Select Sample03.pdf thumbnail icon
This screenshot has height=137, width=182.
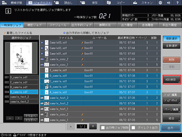(x=46, y=42)
